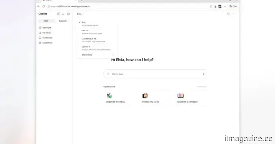Click the m365.cloud.microsoft URL in the address bar
This screenshot has height=144, width=275.
(x=70, y=6)
